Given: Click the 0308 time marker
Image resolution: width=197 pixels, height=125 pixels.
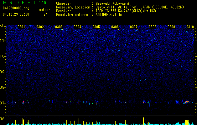Looking at the screenshot, I should pos(153,27).
